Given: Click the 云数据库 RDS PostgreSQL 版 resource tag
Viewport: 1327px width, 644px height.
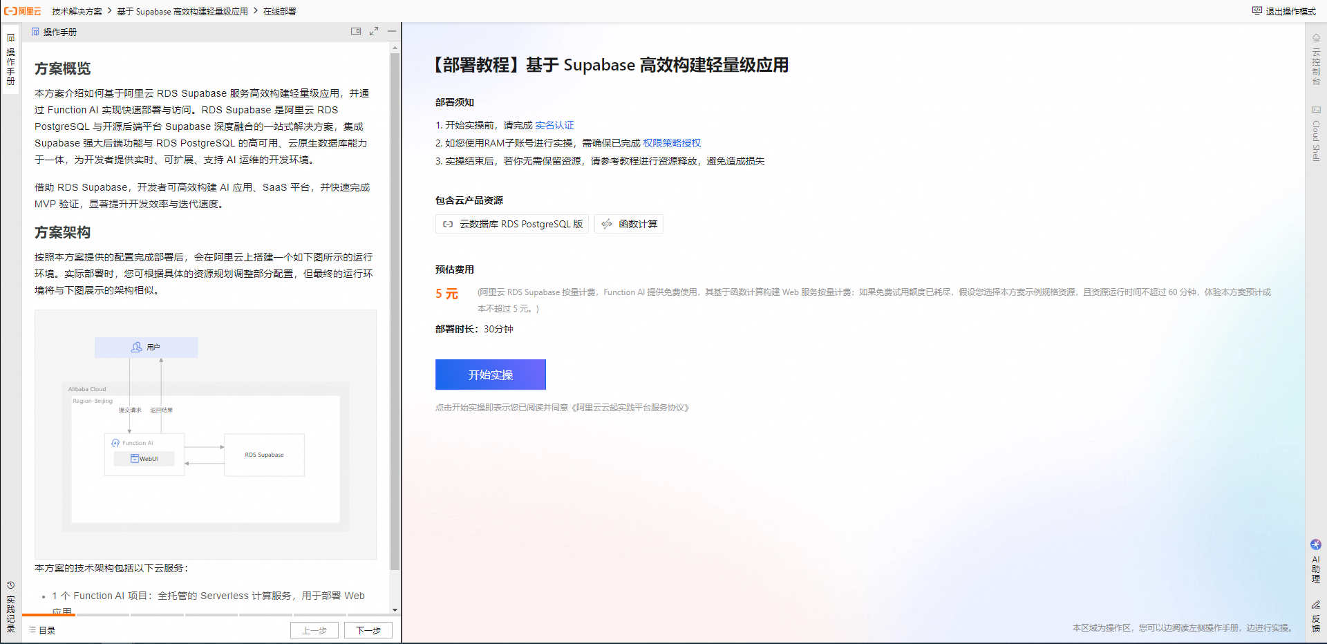Looking at the screenshot, I should point(512,224).
